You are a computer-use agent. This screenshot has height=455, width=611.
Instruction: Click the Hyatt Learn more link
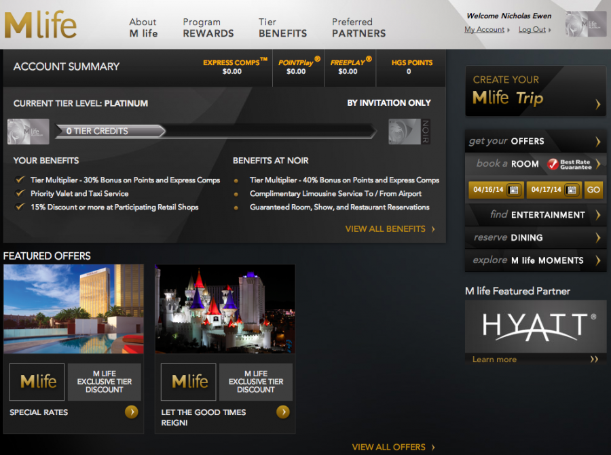(x=494, y=359)
